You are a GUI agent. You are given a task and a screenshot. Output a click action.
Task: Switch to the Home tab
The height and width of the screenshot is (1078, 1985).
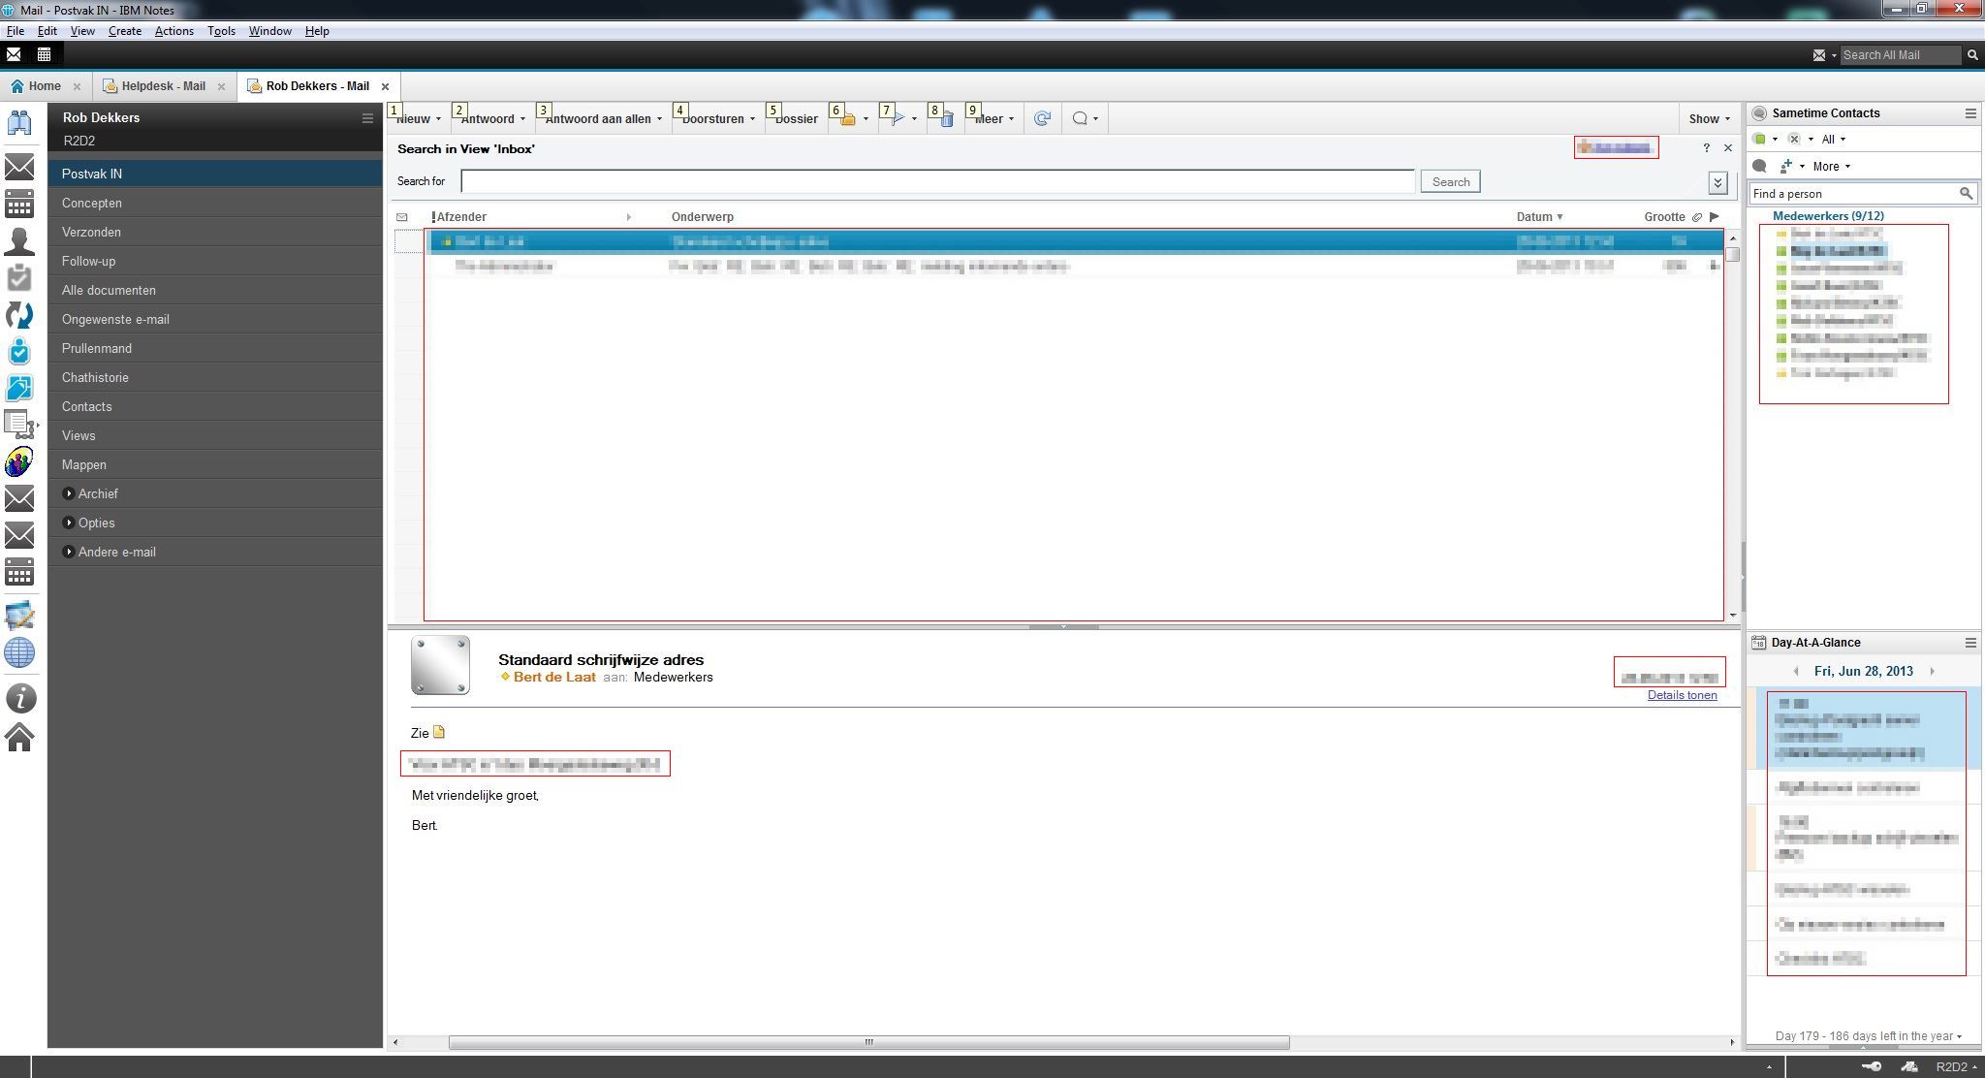coord(45,86)
